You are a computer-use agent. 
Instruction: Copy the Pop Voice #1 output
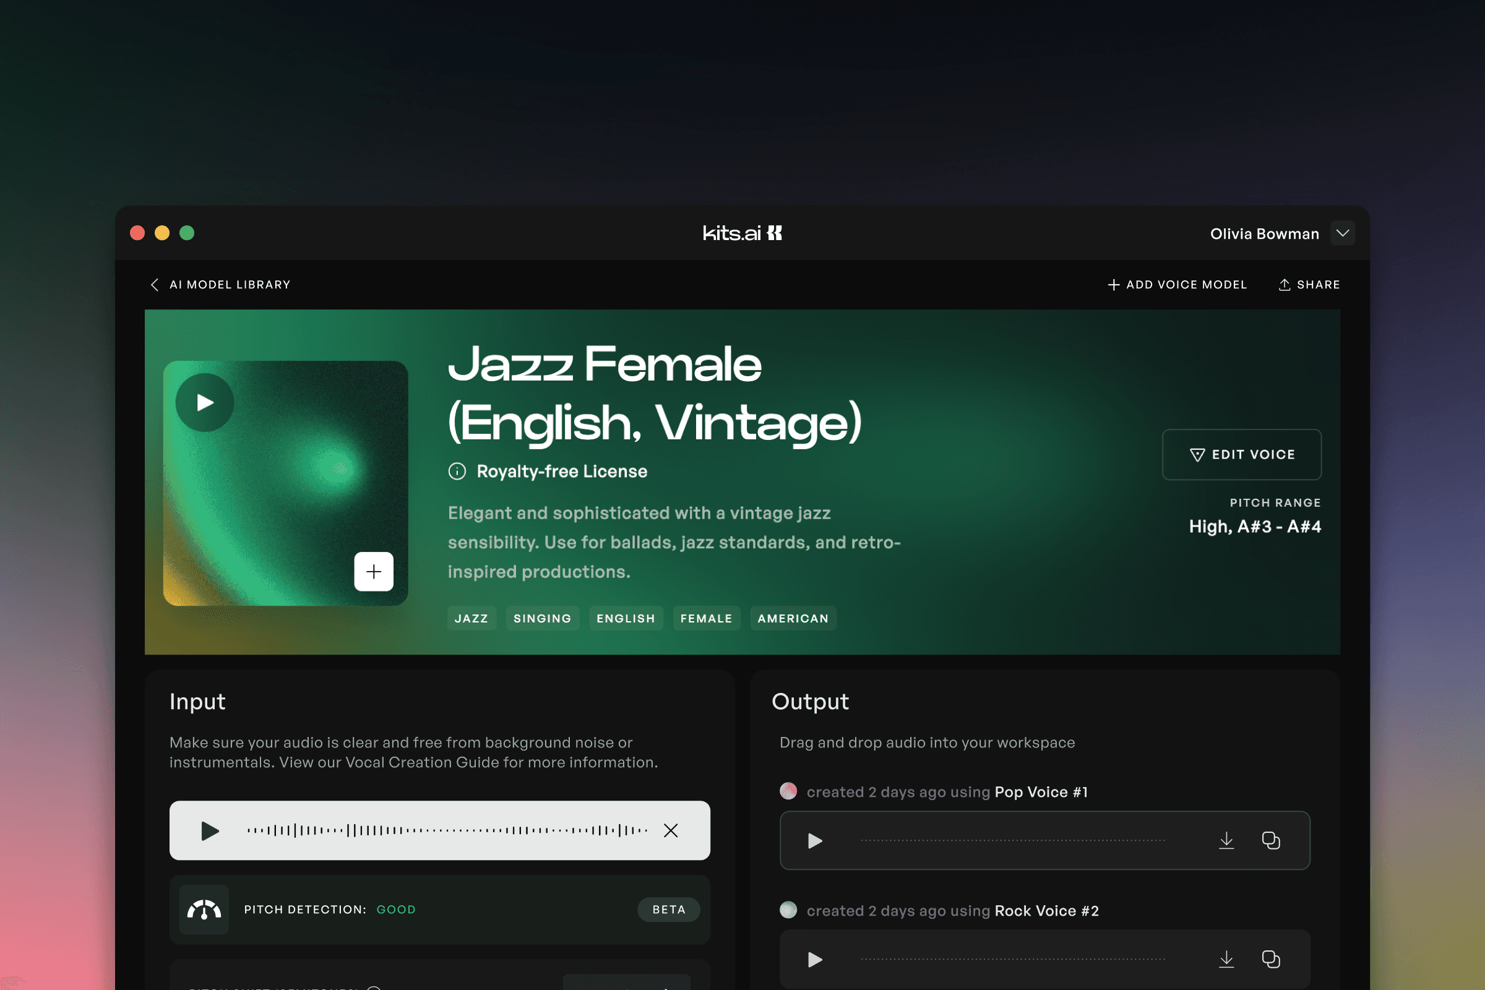point(1270,840)
